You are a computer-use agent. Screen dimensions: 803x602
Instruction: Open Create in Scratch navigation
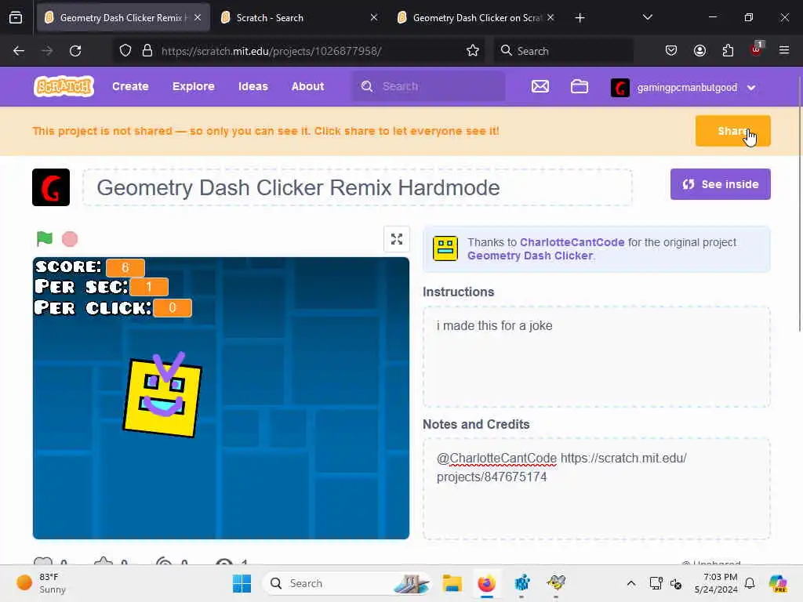tap(130, 86)
